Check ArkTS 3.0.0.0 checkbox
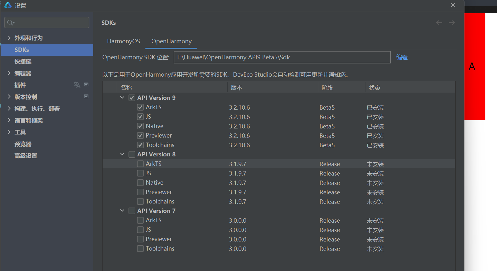Screen dimensions: 497x271 140,220
